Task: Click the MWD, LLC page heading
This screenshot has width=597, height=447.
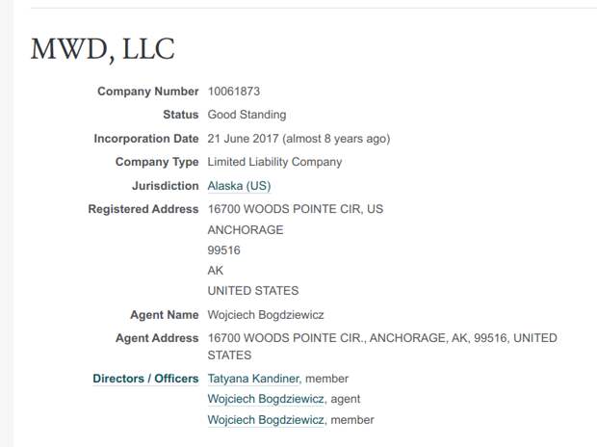Action: (103, 49)
